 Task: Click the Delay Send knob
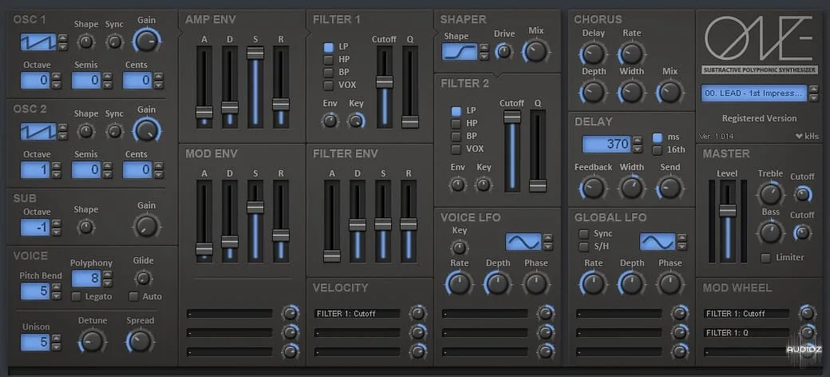pyautogui.click(x=670, y=188)
